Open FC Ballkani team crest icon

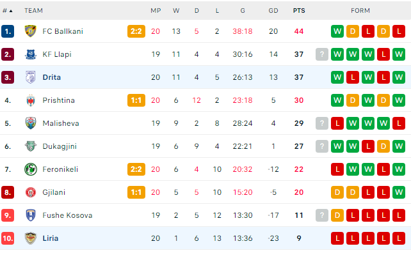click(x=30, y=31)
